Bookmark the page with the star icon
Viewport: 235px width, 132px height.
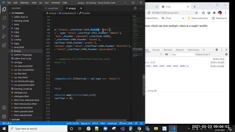coord(196,13)
